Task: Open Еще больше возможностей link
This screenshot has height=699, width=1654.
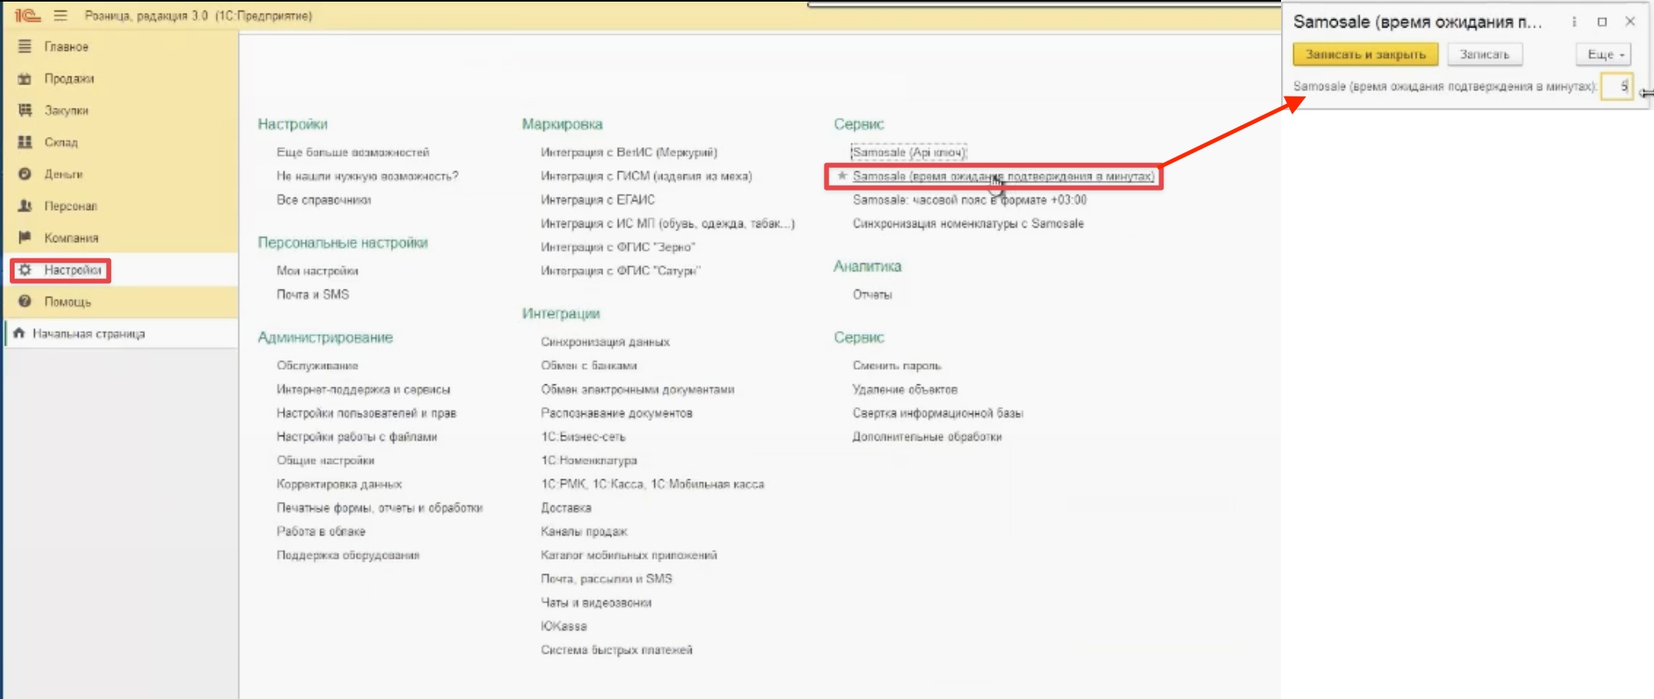Action: pos(353,152)
